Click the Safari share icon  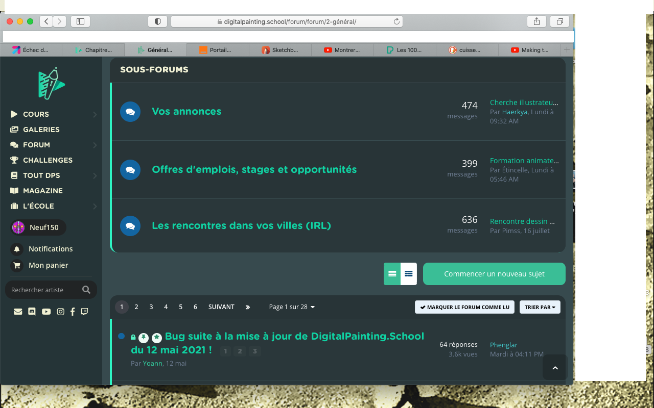pyautogui.click(x=536, y=21)
